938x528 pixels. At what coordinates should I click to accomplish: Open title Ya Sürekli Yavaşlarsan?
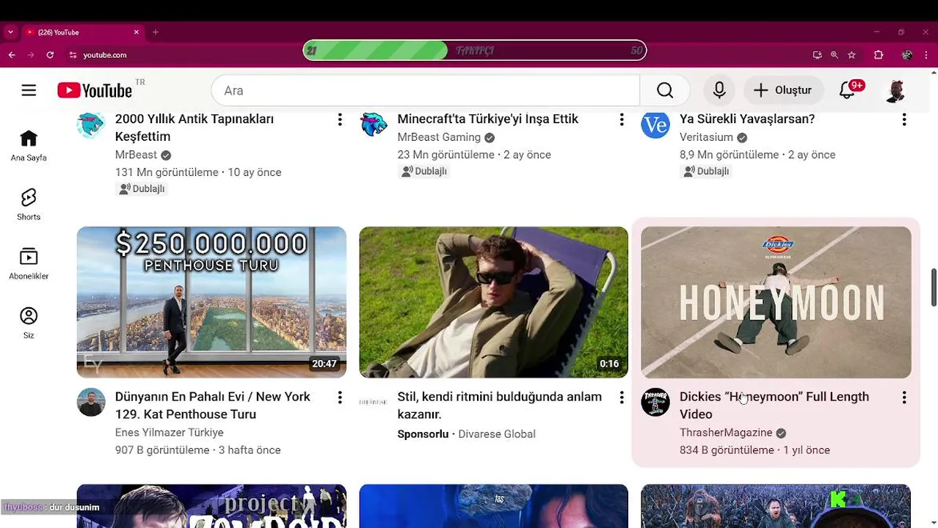coord(747,119)
